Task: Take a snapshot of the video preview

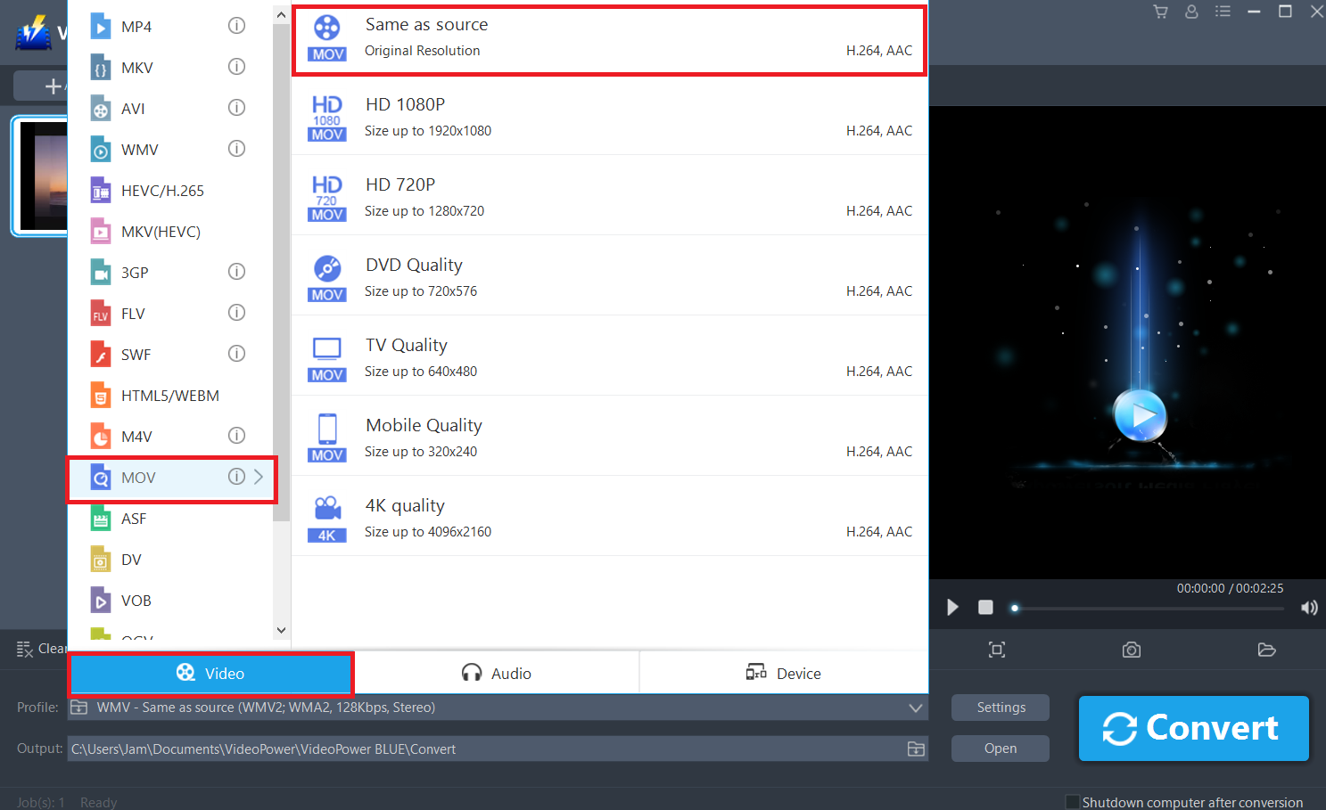Action: 1131,650
